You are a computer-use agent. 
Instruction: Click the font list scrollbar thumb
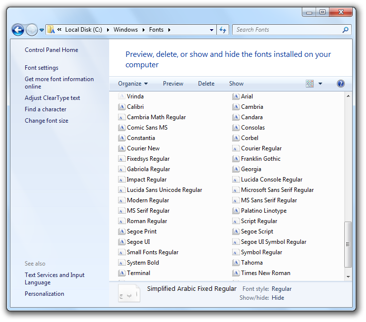348,244
